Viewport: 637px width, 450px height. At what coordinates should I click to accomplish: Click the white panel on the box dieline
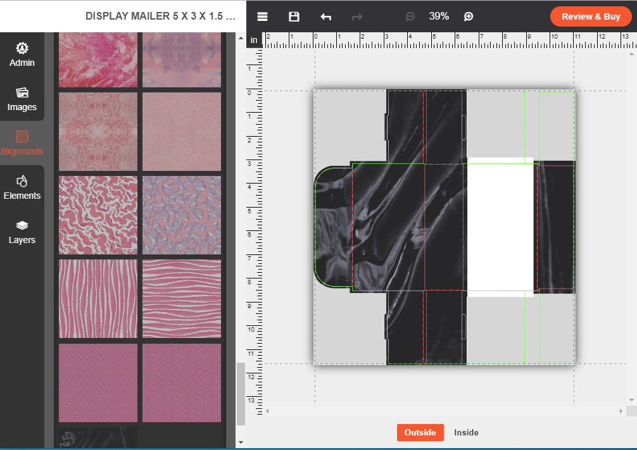coord(500,227)
